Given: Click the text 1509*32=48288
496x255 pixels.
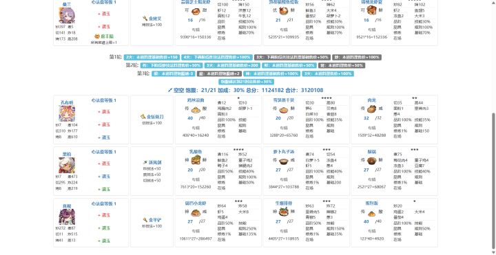Looking at the screenshot, I should coord(371,135).
